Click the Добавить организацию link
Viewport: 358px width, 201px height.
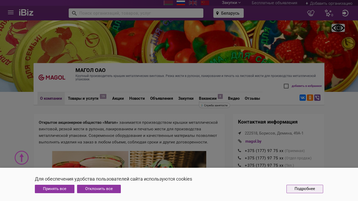click(x=329, y=3)
